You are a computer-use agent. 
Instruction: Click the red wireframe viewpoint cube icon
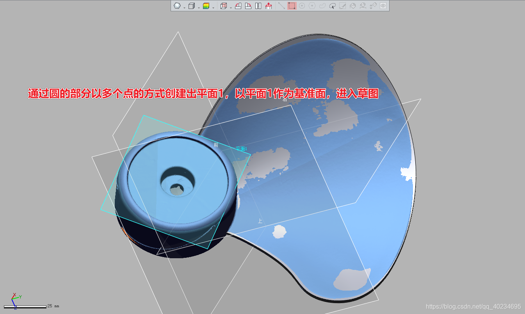[224, 6]
